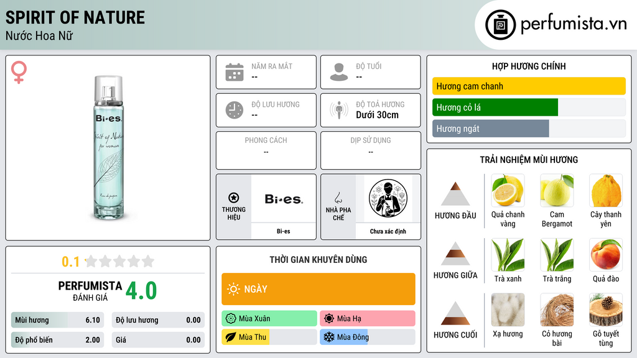Click the Mùa Thu season bar
This screenshot has width=637, height=358.
click(x=269, y=337)
